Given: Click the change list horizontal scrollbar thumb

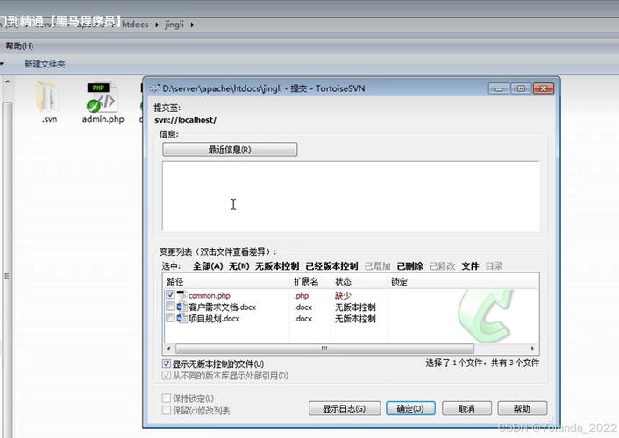Looking at the screenshot, I should [x=324, y=349].
